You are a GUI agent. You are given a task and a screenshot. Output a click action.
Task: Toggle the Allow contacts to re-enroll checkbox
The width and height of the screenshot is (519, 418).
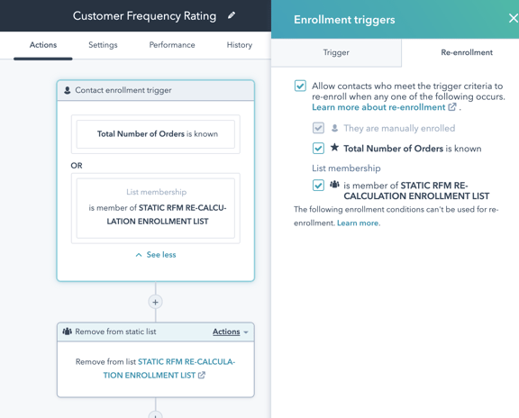(x=300, y=86)
